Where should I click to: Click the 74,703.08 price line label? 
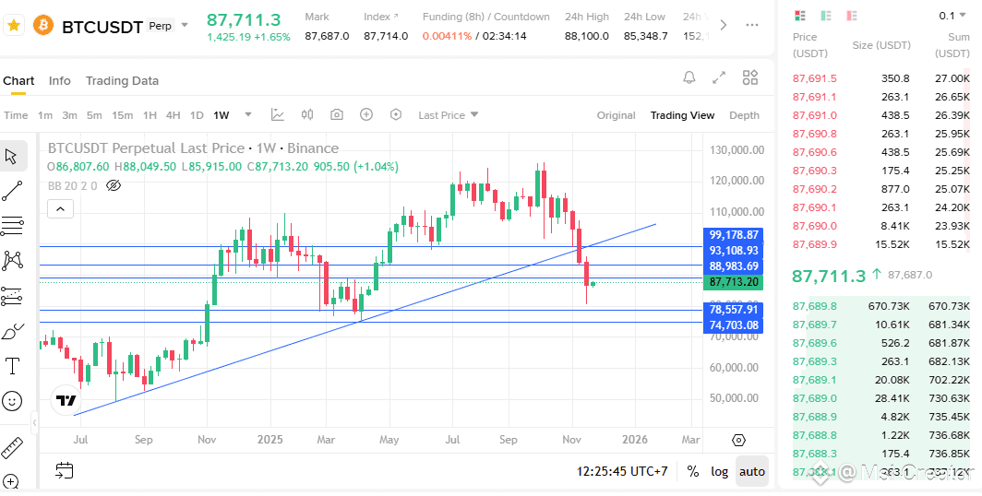click(x=734, y=325)
